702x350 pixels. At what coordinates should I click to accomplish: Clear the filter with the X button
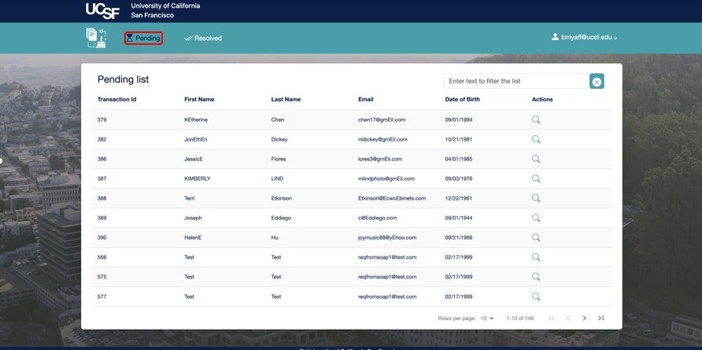tap(597, 82)
